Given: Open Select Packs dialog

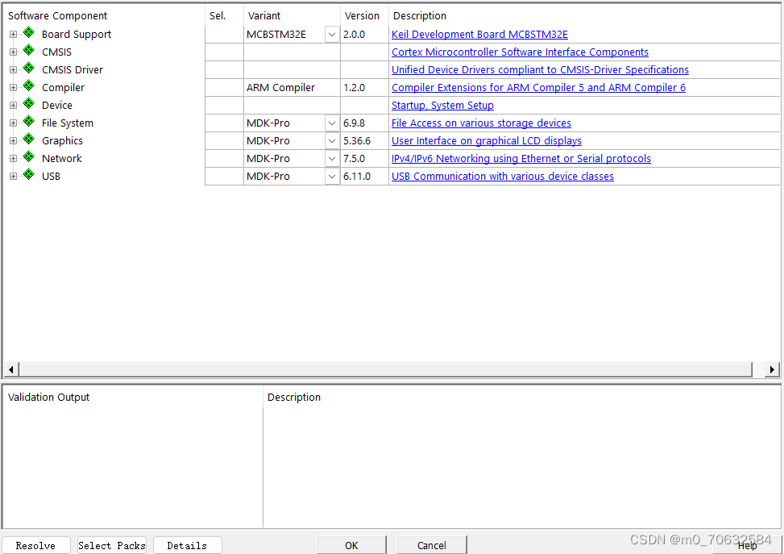Looking at the screenshot, I should point(111,545).
